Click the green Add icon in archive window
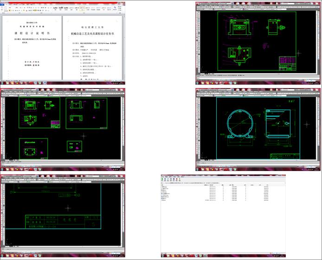322x260 pixels. click(x=162, y=179)
